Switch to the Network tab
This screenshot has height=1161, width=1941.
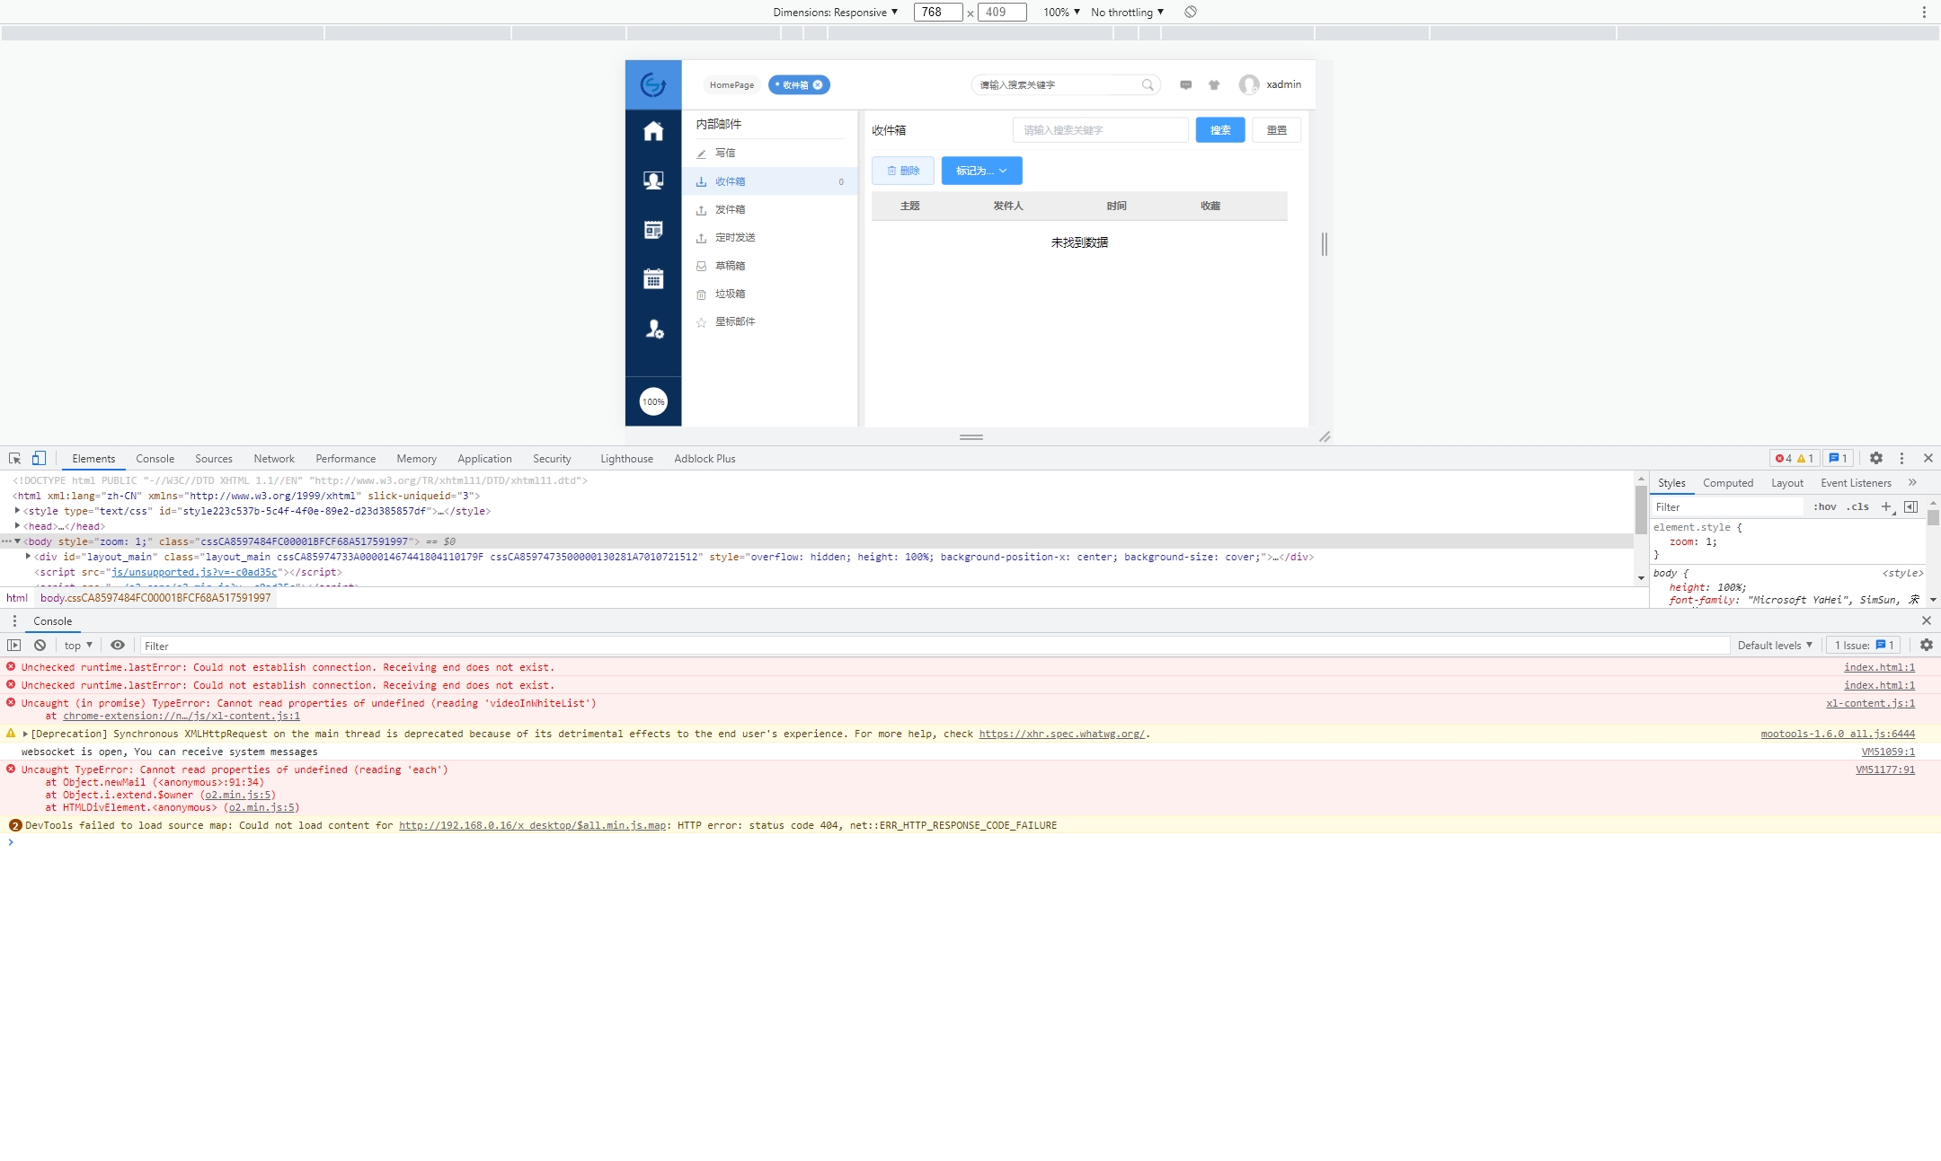click(274, 458)
